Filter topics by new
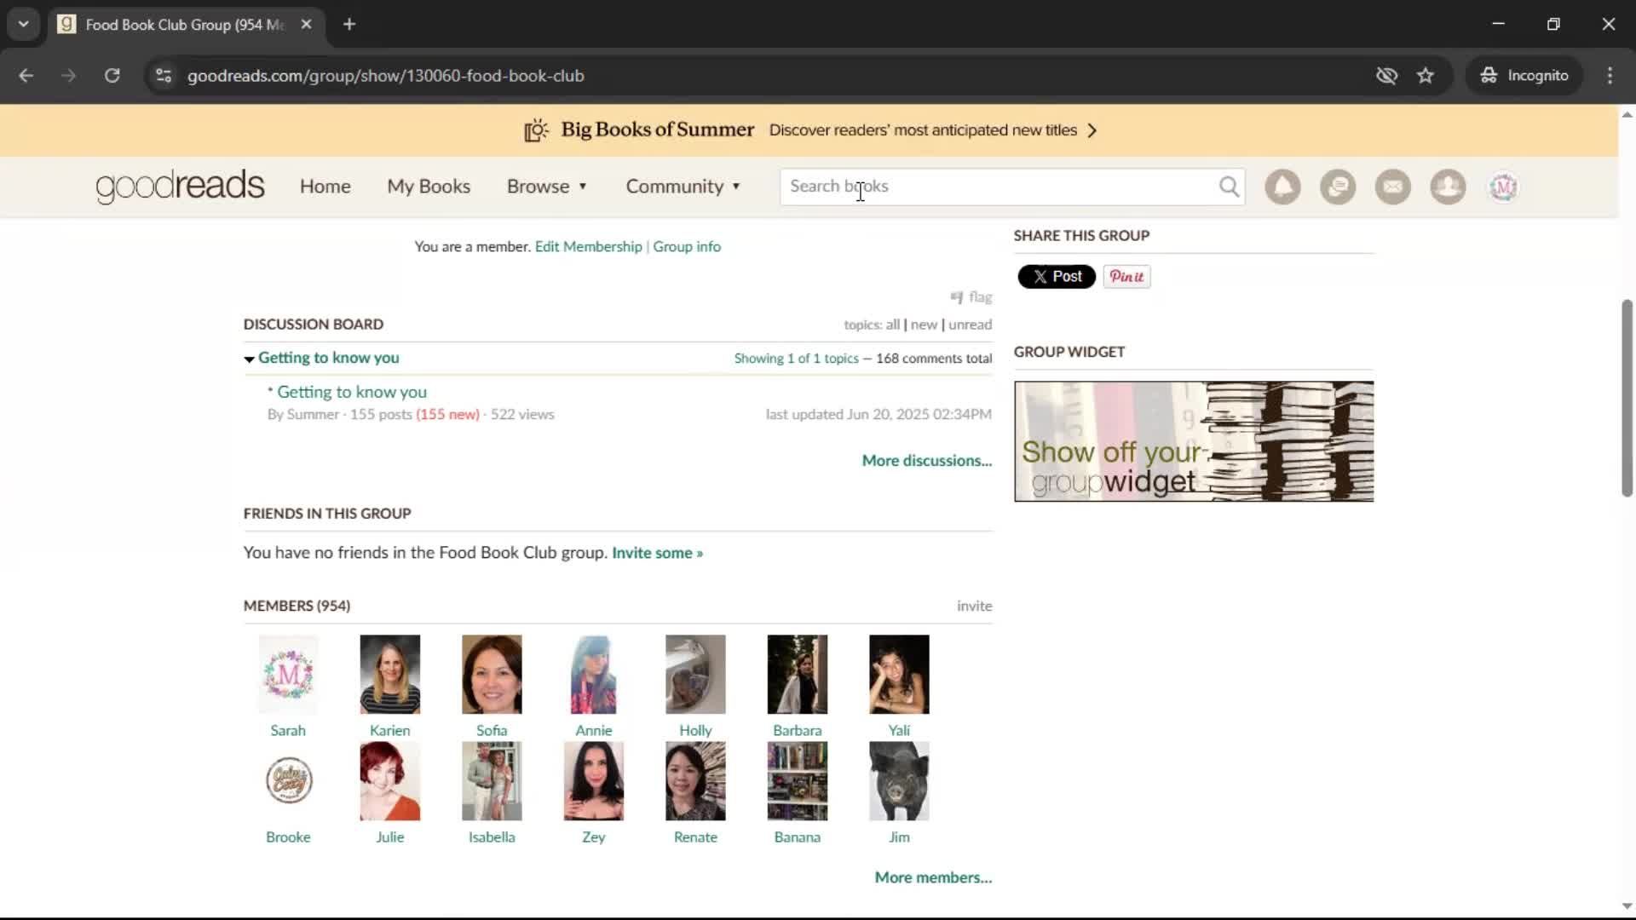Screen dimensions: 1636x920 [924, 325]
